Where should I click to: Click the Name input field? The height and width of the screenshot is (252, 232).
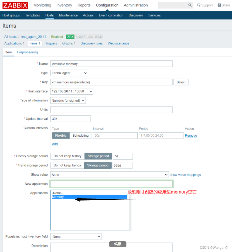[x=111, y=64]
